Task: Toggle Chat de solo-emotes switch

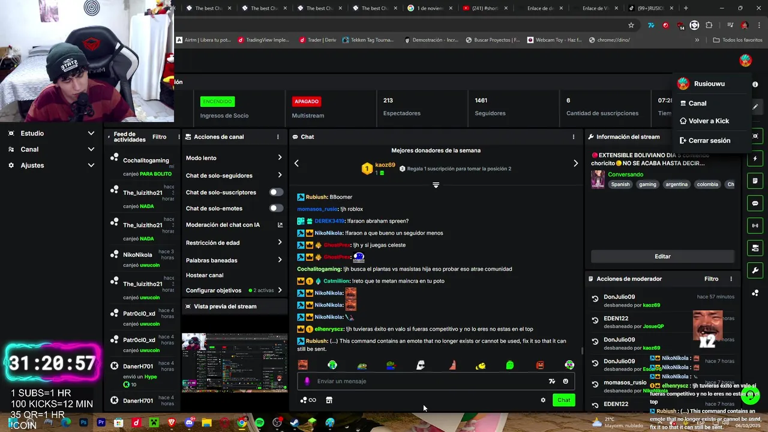Action: pos(276,208)
